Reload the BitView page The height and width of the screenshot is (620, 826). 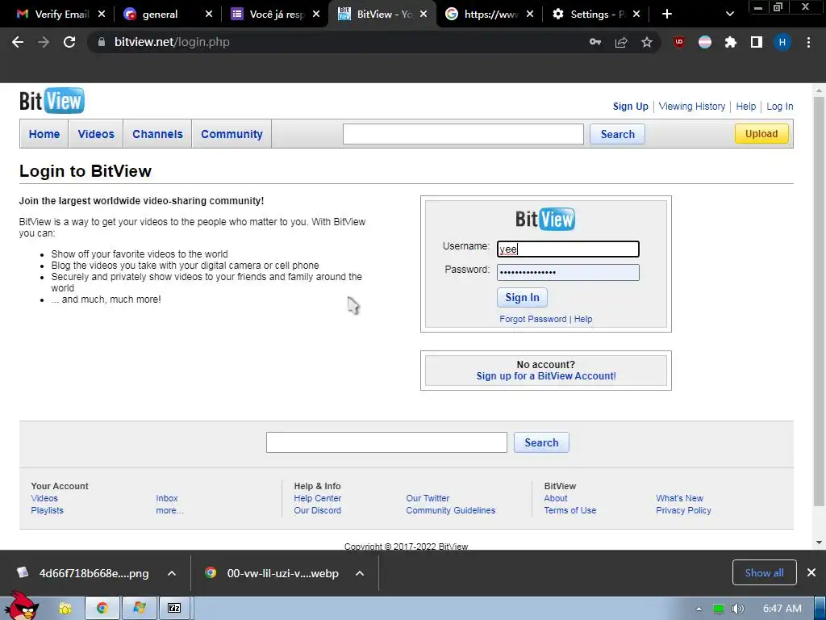coord(69,42)
